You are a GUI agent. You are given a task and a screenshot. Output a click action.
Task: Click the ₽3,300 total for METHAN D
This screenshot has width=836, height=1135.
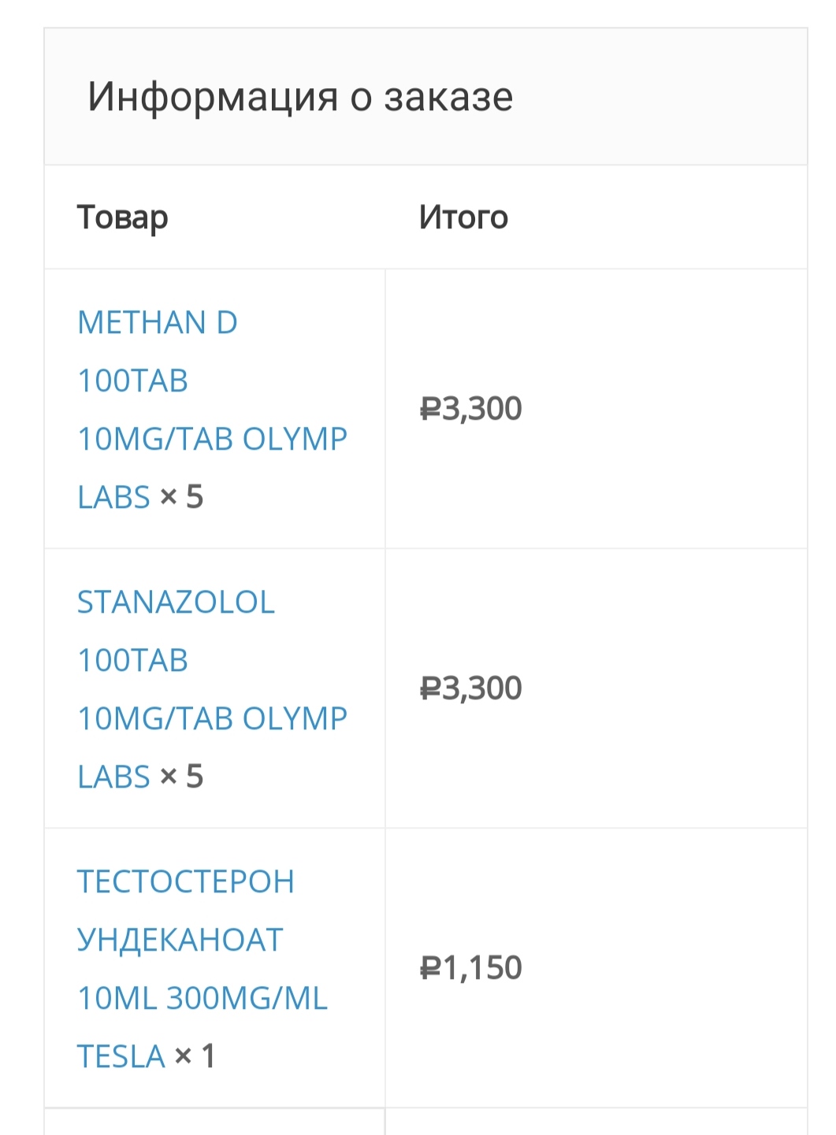tap(470, 409)
